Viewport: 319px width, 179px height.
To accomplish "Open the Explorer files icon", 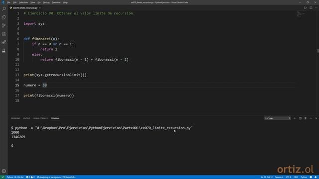I will point(4,17).
